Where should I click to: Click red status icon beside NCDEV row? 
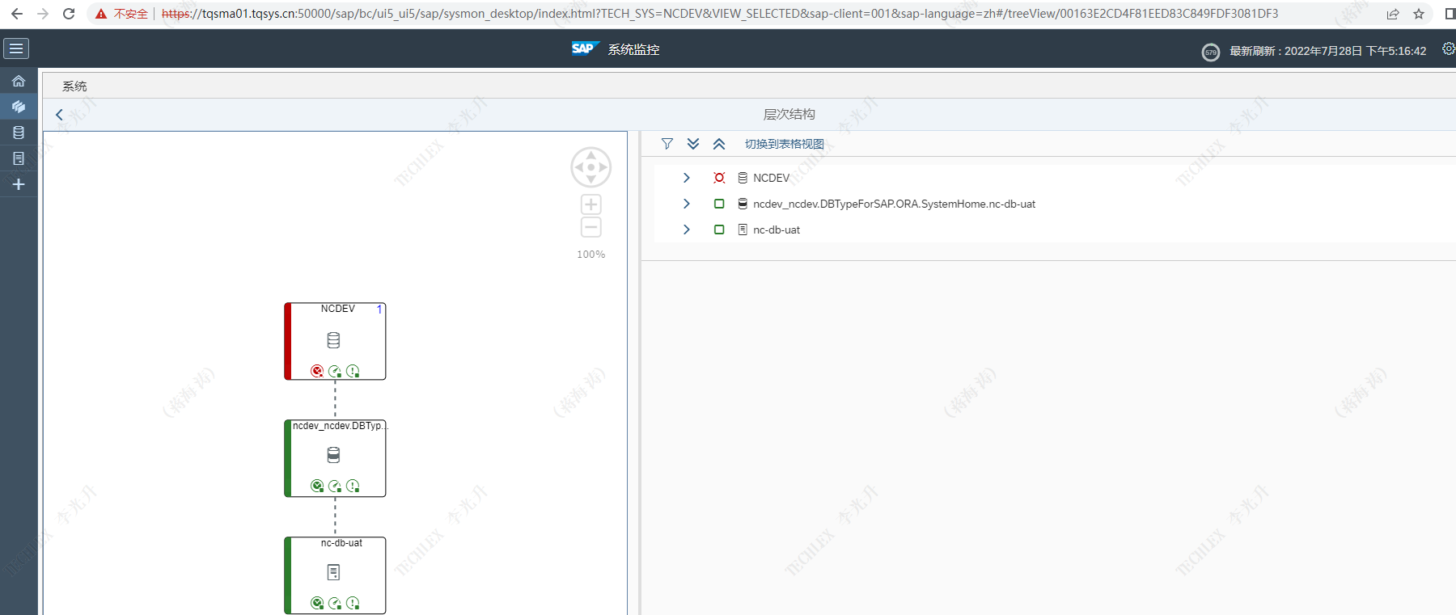[719, 178]
